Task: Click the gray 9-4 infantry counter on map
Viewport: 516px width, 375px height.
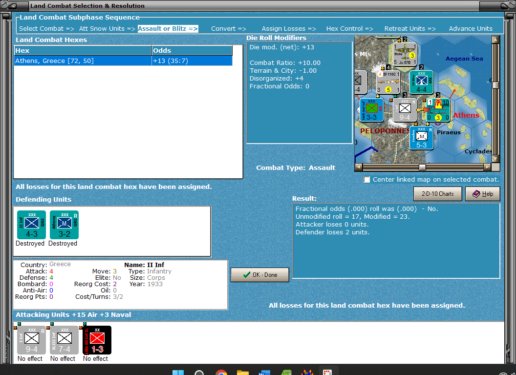Action: point(405,110)
